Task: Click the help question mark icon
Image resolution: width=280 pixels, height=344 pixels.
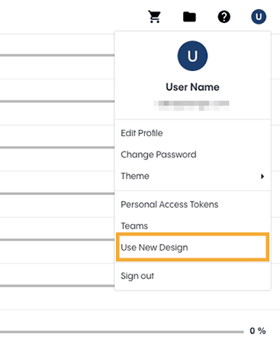Action: click(x=224, y=17)
